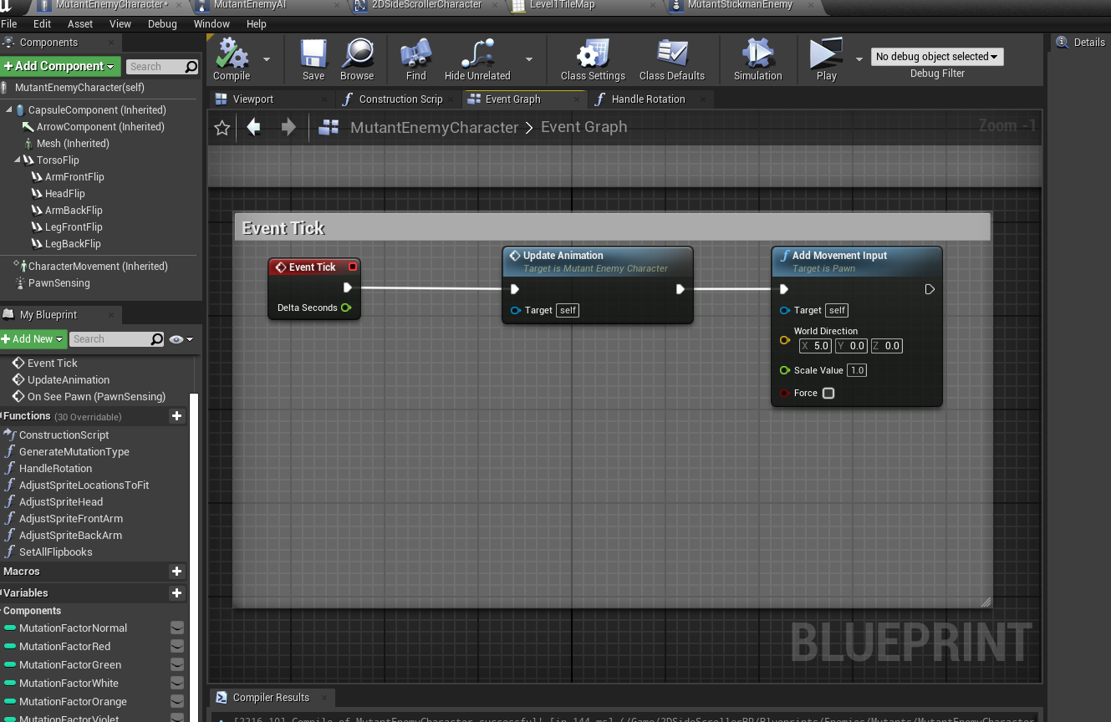The width and height of the screenshot is (1111, 722).
Task: Open the View menu
Action: 120,24
